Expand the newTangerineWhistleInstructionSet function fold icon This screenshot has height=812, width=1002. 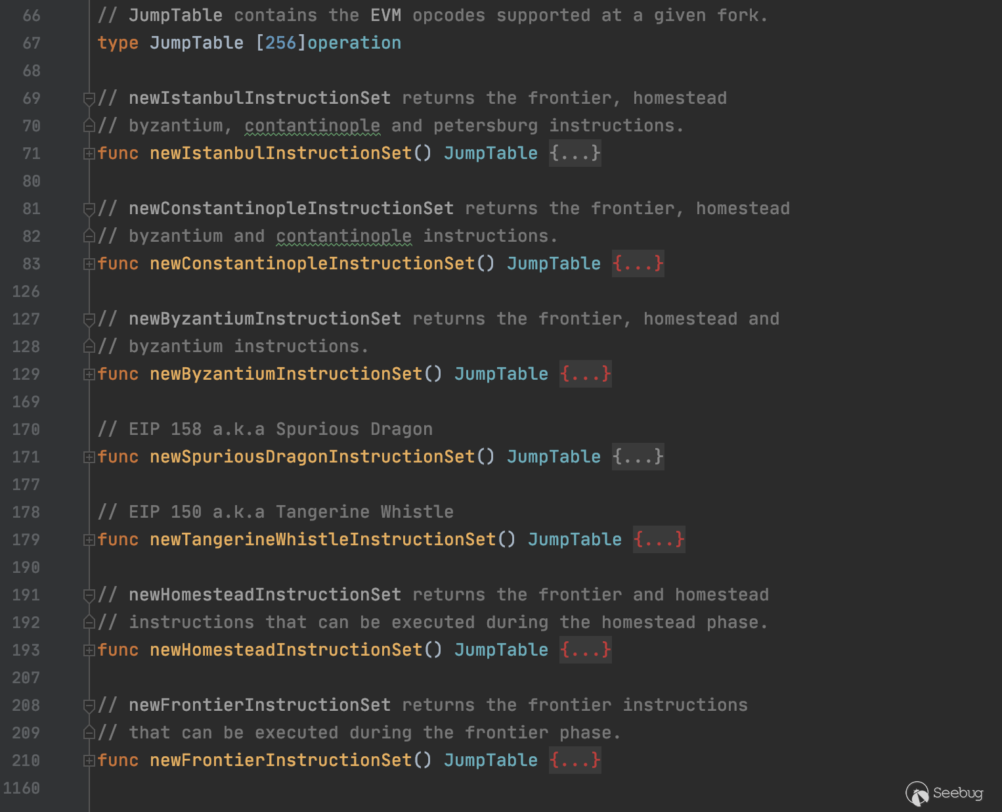[89, 540]
